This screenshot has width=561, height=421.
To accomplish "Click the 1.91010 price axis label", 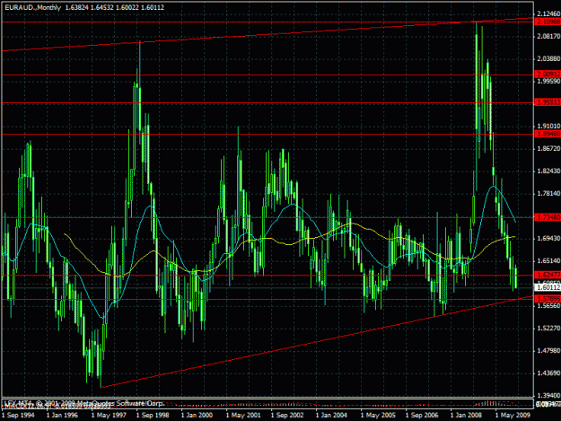I will tap(548, 127).
